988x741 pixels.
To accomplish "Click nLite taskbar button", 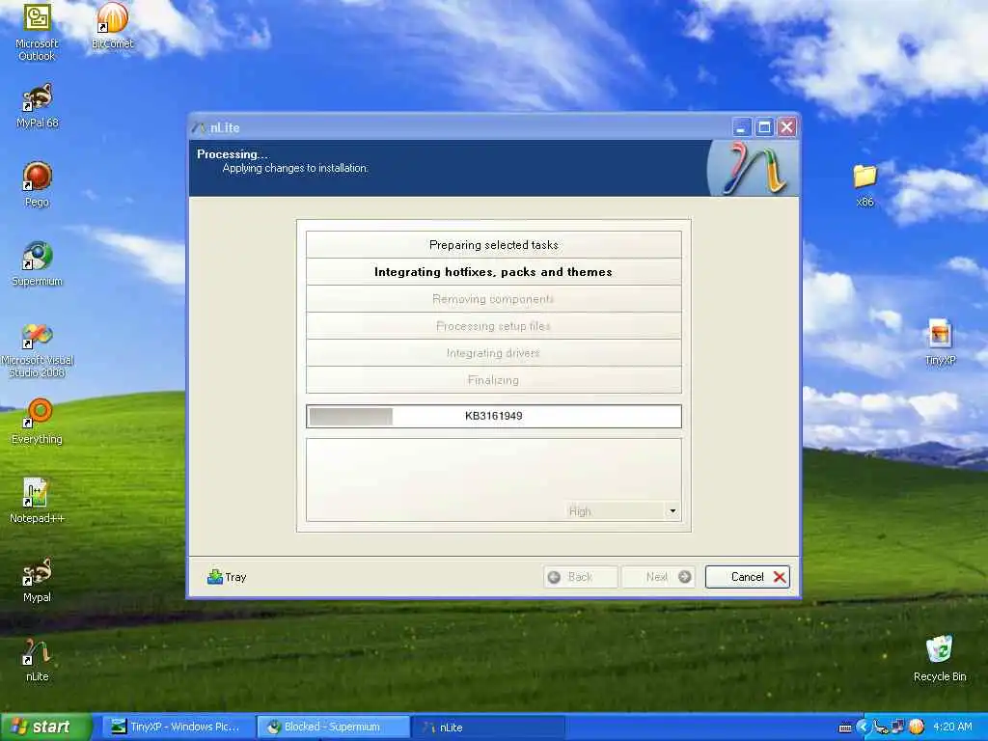I will pyautogui.click(x=487, y=727).
